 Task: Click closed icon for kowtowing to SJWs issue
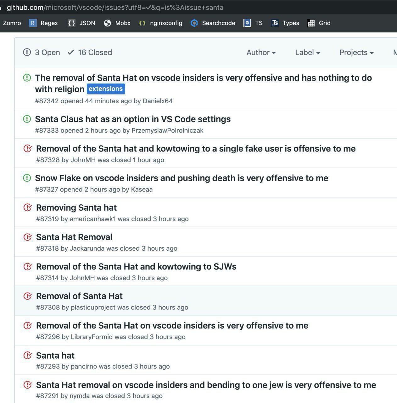pos(28,266)
